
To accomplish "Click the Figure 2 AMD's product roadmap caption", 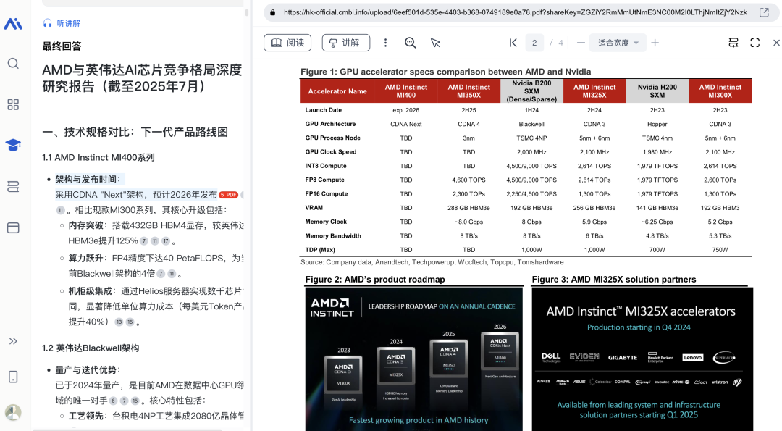I will 375,280.
